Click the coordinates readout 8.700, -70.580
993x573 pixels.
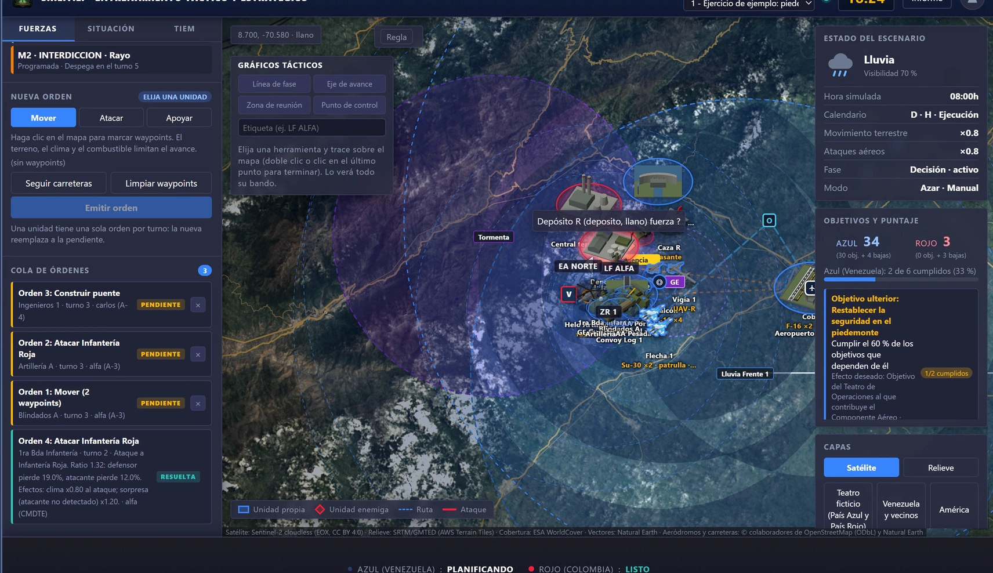[x=276, y=35]
